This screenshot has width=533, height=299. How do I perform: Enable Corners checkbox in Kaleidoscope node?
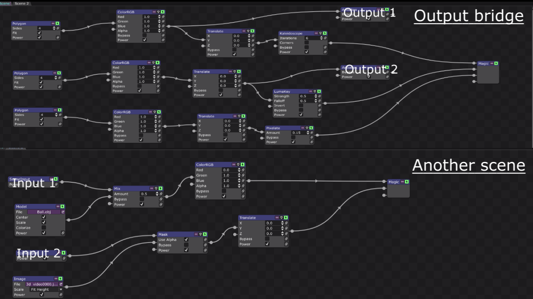coord(307,43)
